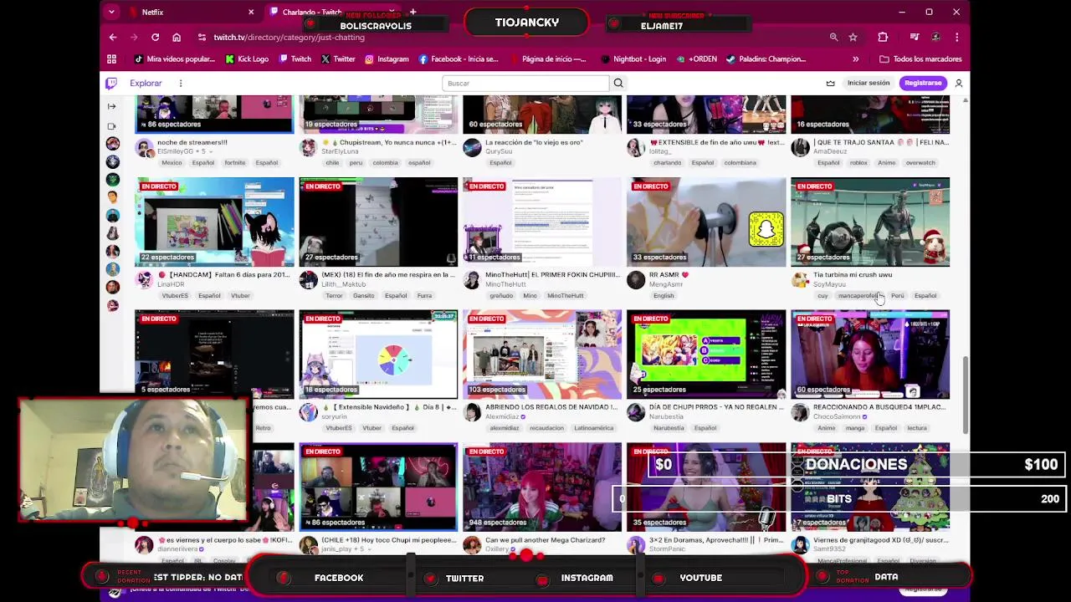
Task: Open Alexmidiaz's channel avatar
Action: click(472, 412)
